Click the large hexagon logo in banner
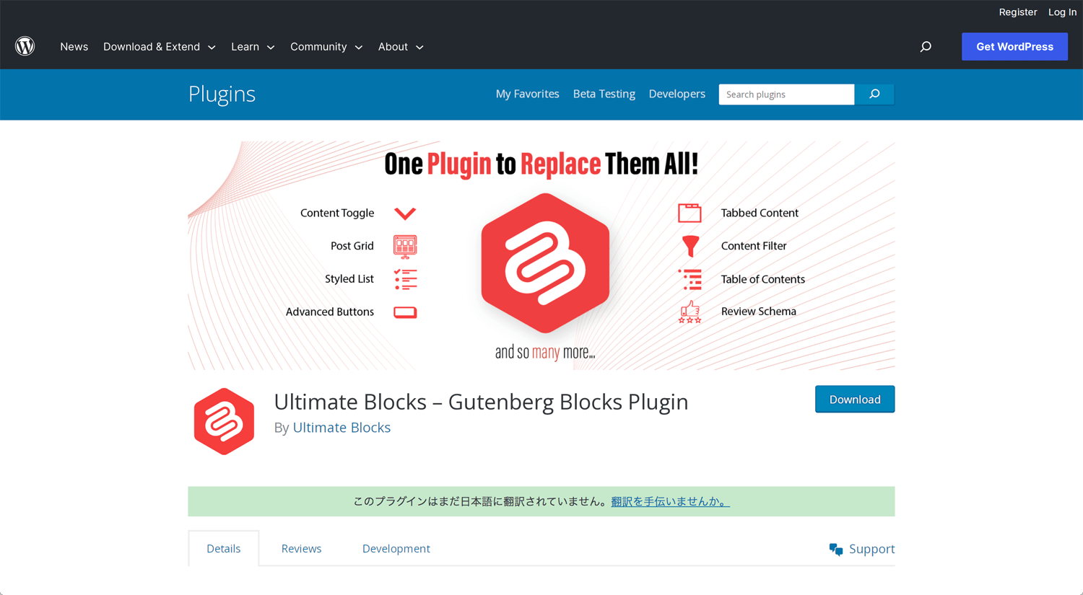Screen dimensions: 1083x595 coord(545,263)
